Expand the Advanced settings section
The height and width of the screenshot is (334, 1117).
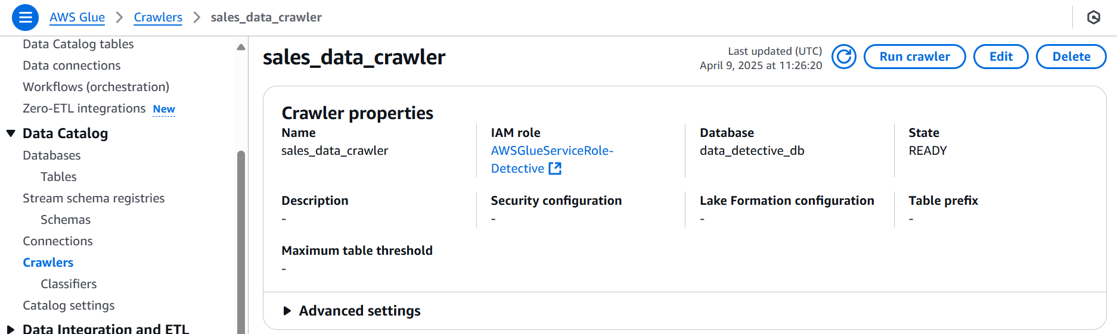(x=351, y=311)
